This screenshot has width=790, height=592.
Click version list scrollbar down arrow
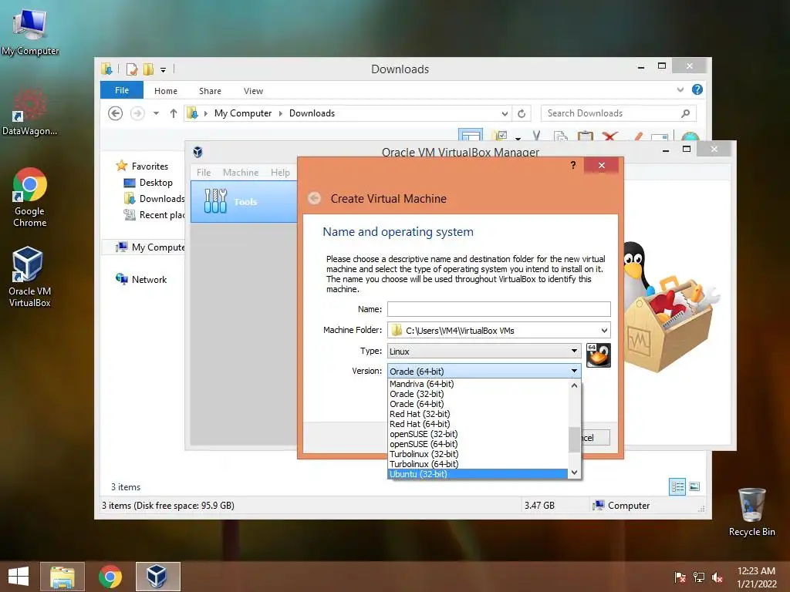(574, 473)
